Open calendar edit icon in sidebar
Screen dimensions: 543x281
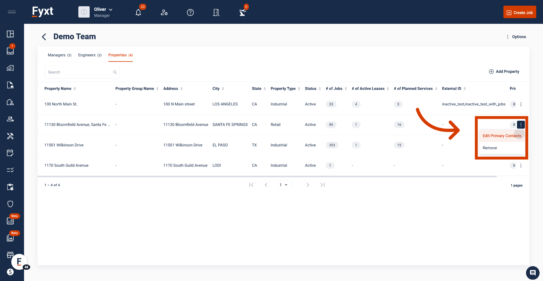tap(10, 153)
